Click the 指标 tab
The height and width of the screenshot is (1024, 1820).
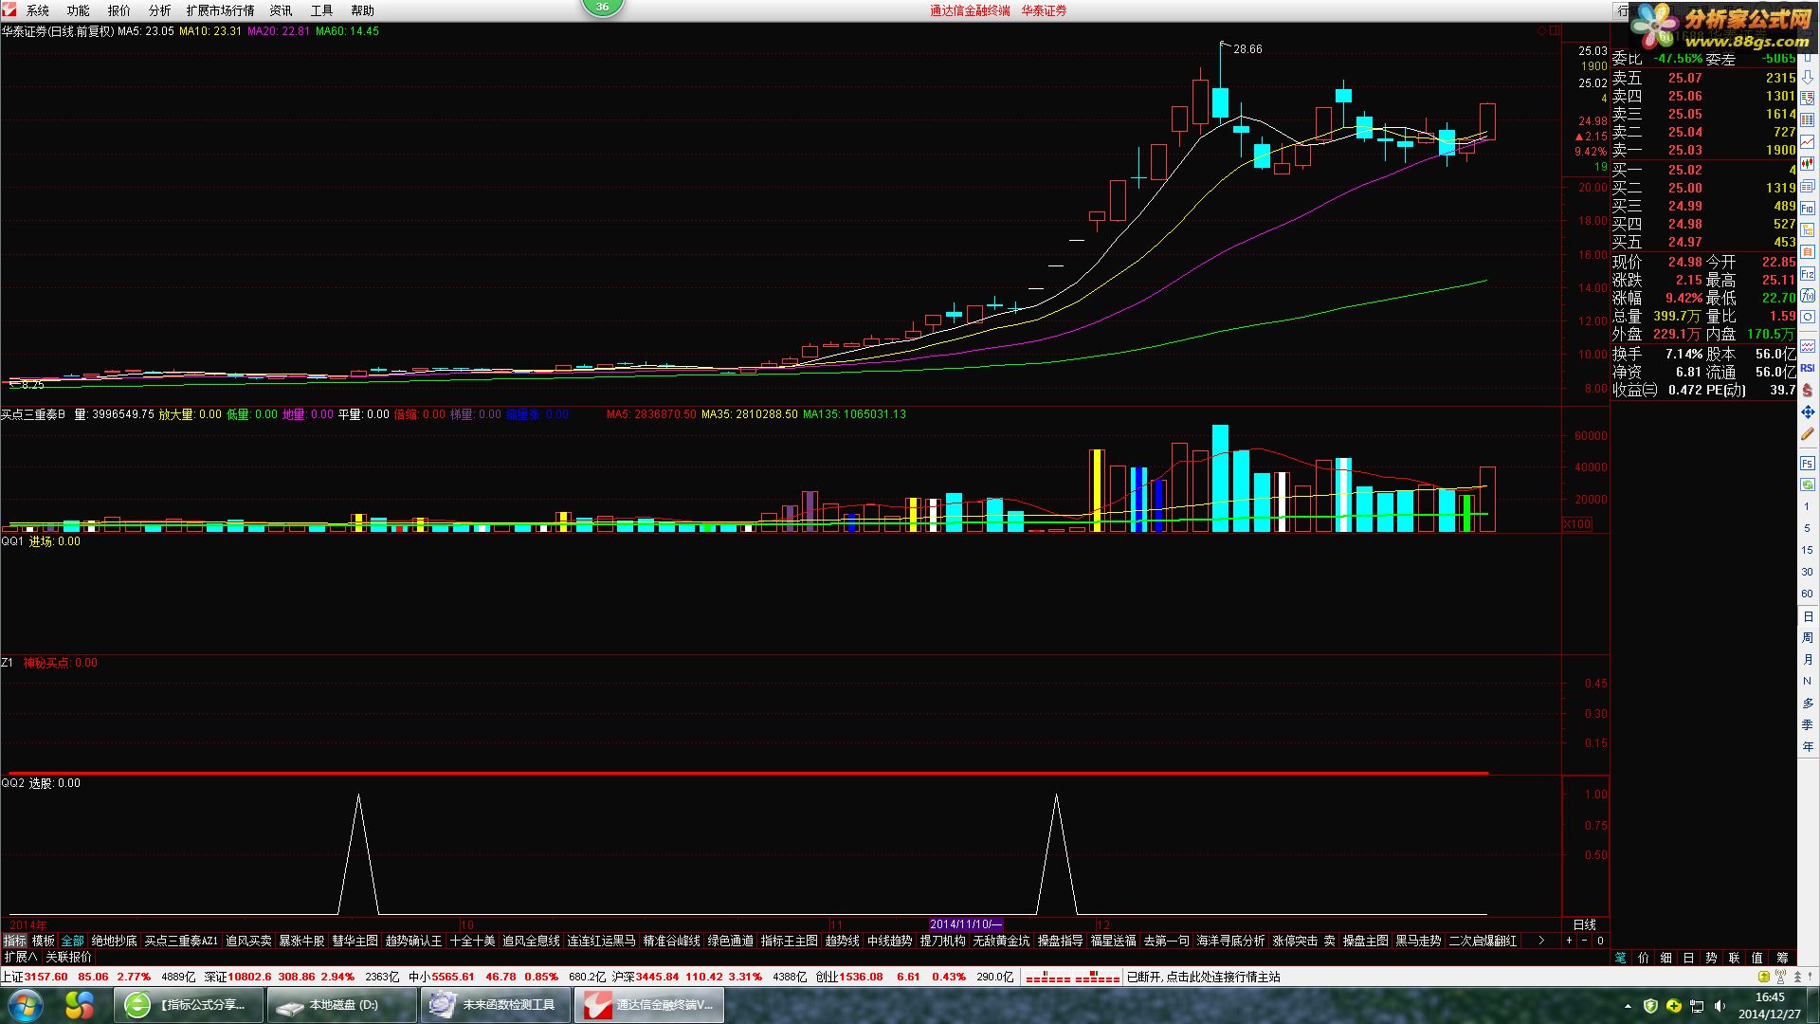pos(14,941)
